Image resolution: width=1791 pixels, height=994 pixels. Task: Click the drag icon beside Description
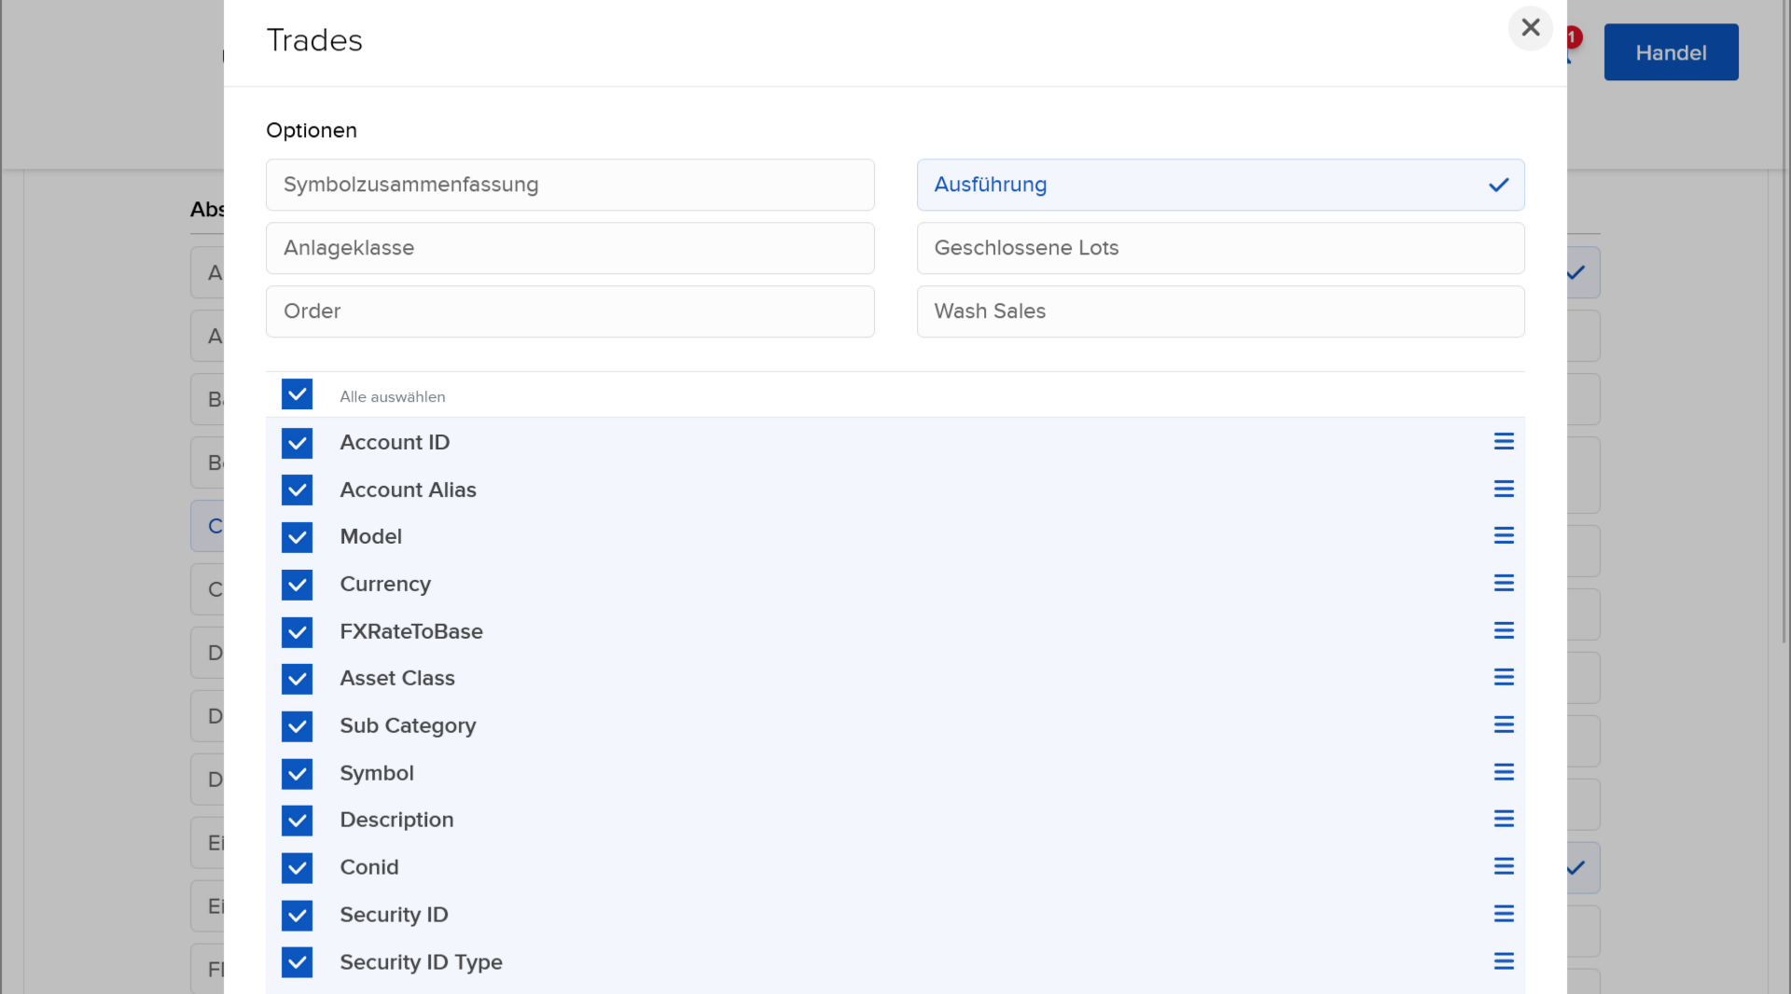point(1503,820)
